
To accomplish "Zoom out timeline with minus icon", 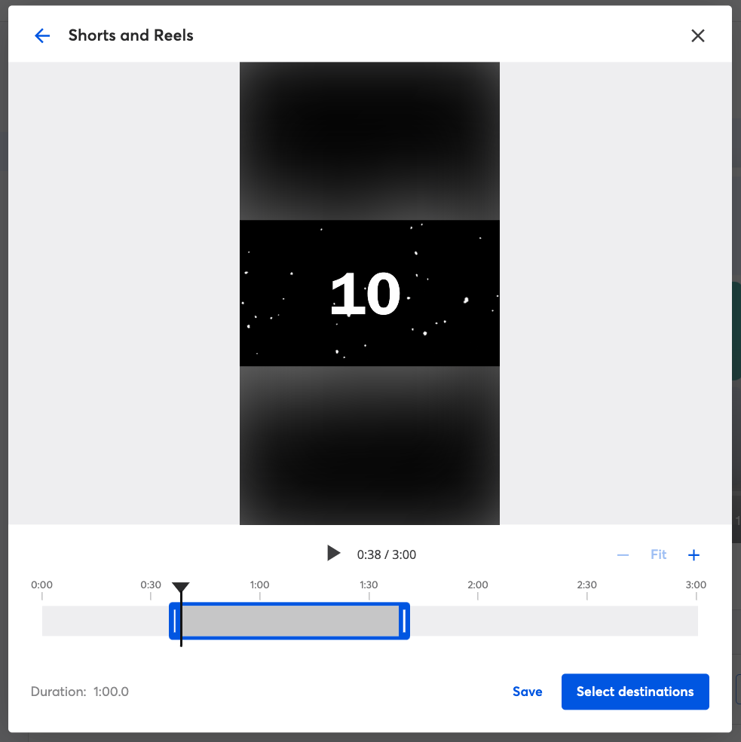I will (x=623, y=554).
